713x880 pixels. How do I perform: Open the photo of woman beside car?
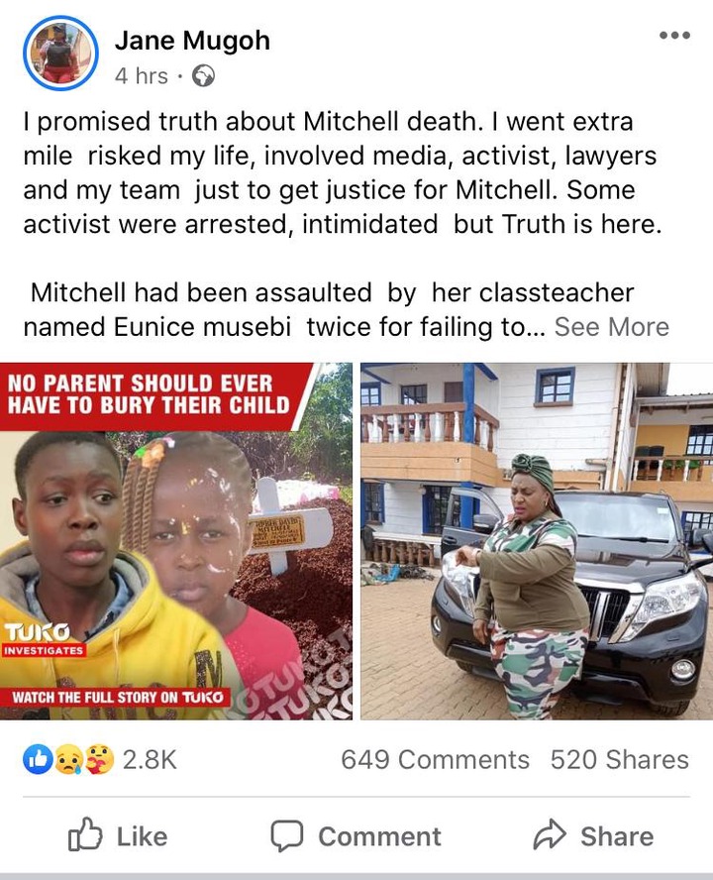click(x=537, y=541)
